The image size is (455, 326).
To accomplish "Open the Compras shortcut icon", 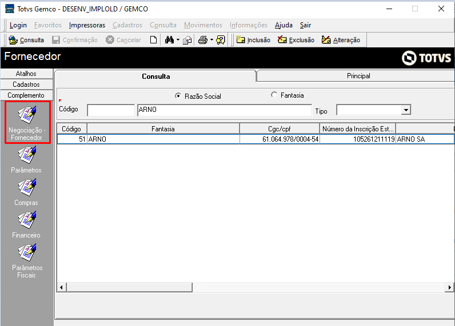I will [x=27, y=187].
